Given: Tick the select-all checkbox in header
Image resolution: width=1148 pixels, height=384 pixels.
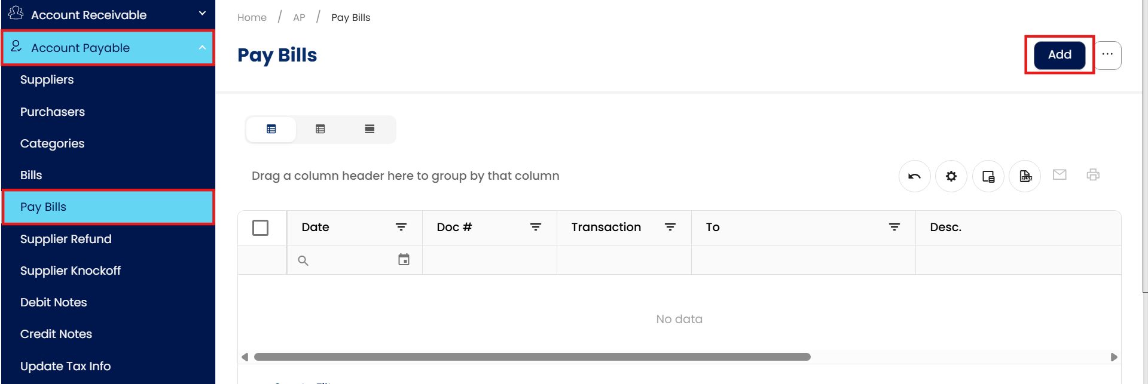Looking at the screenshot, I should pos(261,228).
